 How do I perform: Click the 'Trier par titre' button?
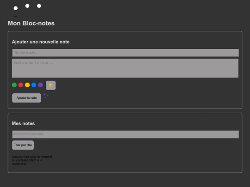pyautogui.click(x=23, y=145)
